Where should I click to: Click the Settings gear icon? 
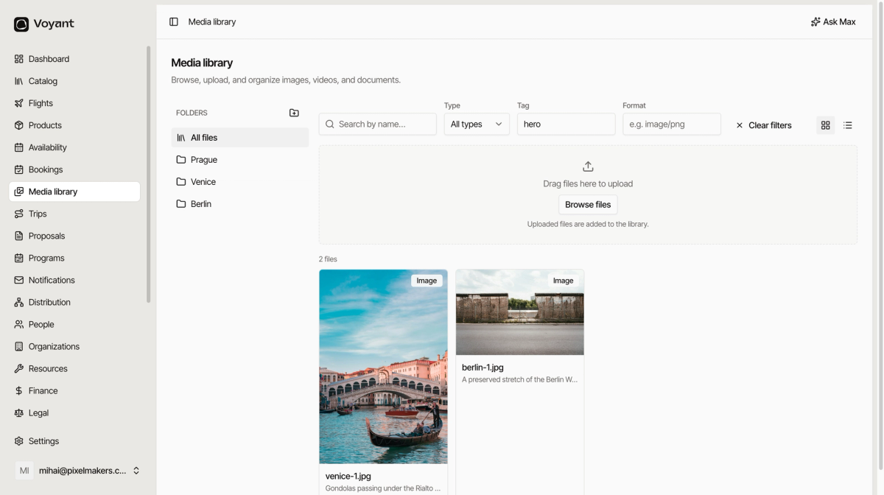coord(19,441)
